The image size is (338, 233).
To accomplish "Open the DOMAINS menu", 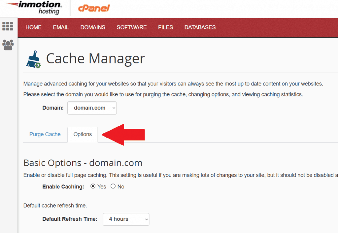I will (x=93, y=27).
